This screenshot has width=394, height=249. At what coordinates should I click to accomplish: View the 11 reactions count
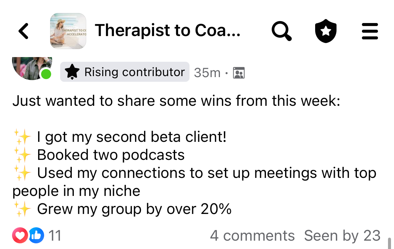click(x=55, y=236)
